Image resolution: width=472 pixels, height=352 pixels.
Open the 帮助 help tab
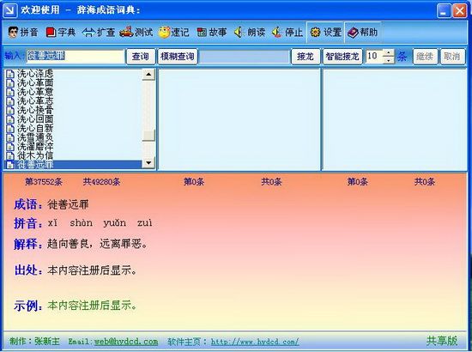[363, 33]
